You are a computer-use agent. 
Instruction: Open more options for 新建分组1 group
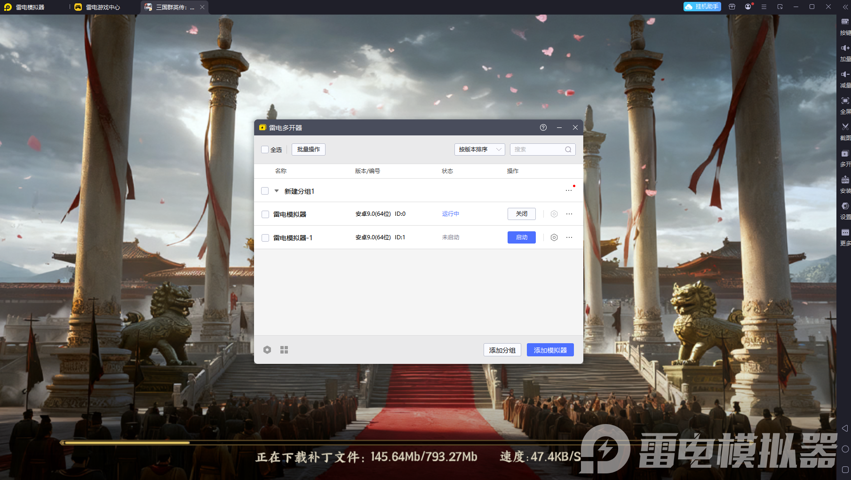coord(569,190)
